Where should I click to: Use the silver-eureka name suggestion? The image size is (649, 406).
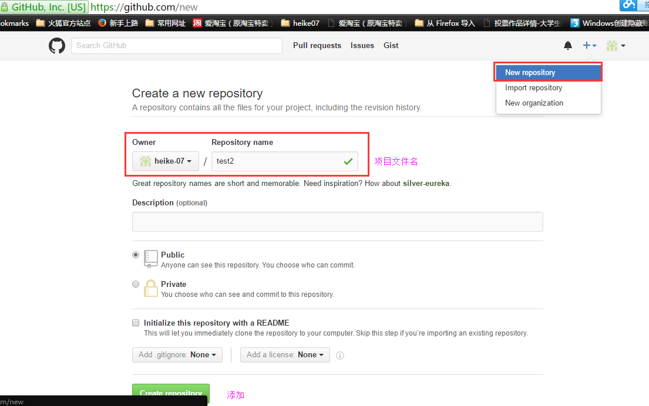click(426, 183)
